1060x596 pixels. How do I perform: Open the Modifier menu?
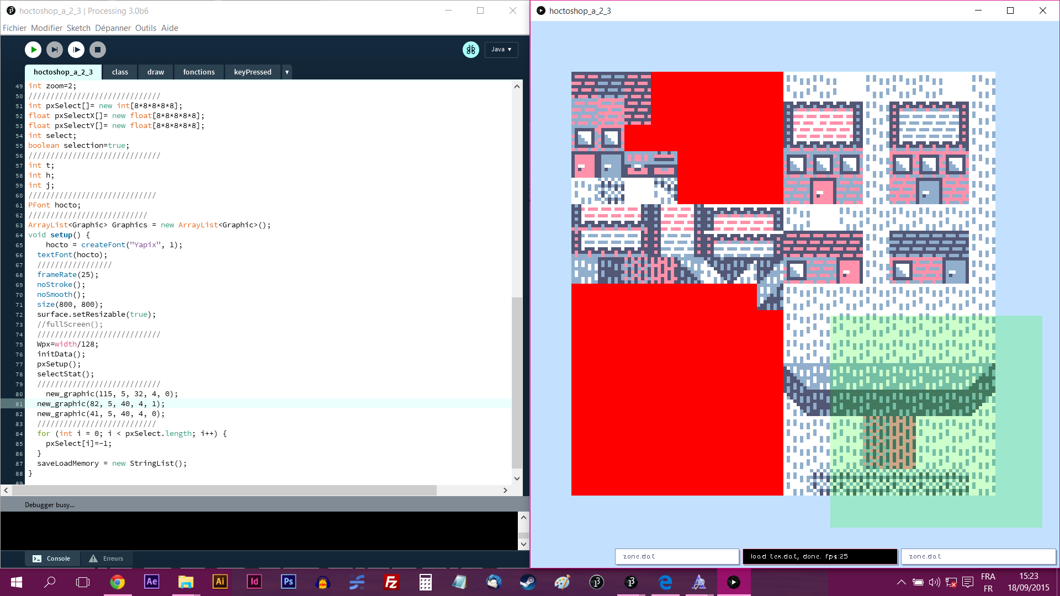46,28
